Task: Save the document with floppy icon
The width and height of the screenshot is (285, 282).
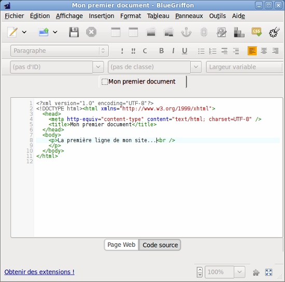Action: tap(74, 32)
